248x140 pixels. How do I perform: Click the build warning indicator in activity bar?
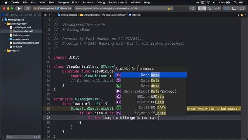(170, 9)
